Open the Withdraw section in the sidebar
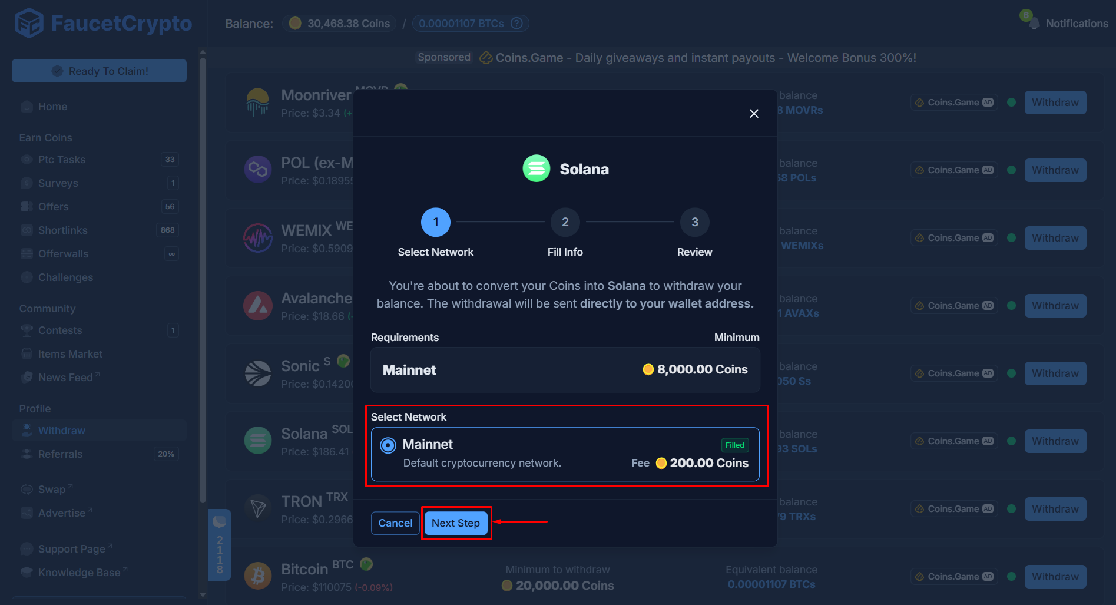 tap(27, 430)
